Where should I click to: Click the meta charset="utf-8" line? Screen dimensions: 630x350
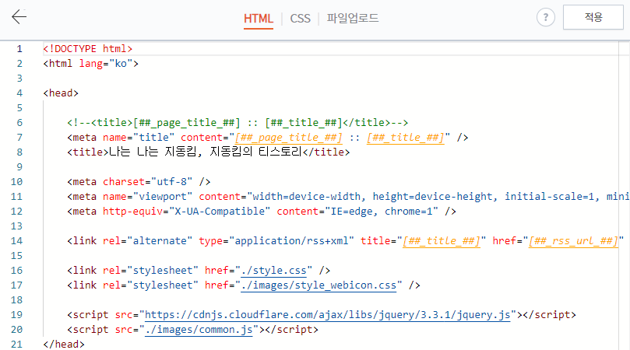139,182
